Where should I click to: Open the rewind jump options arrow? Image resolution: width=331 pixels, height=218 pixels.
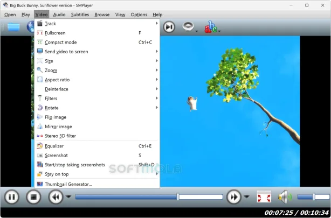pos(68,196)
